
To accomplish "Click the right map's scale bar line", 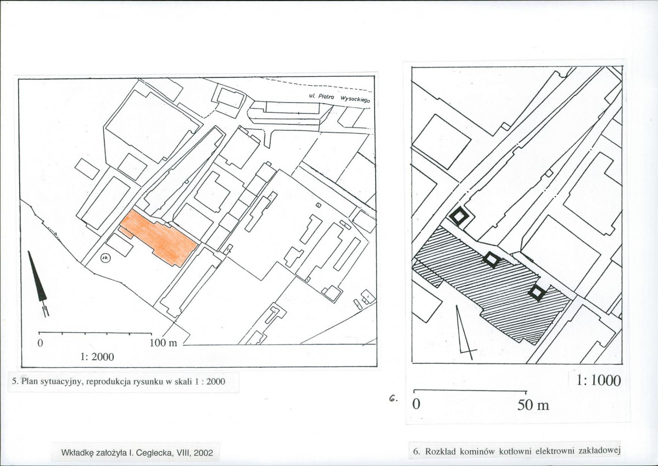I will click(x=471, y=391).
